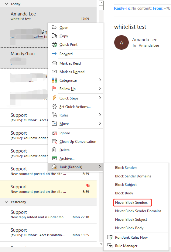Click the Forward arrow icon
The image size is (171, 252).
tap(54, 54)
